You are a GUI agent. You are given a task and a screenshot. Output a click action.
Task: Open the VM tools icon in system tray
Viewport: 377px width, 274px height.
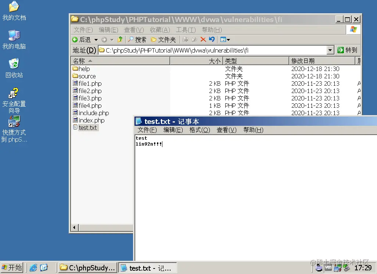click(328, 268)
